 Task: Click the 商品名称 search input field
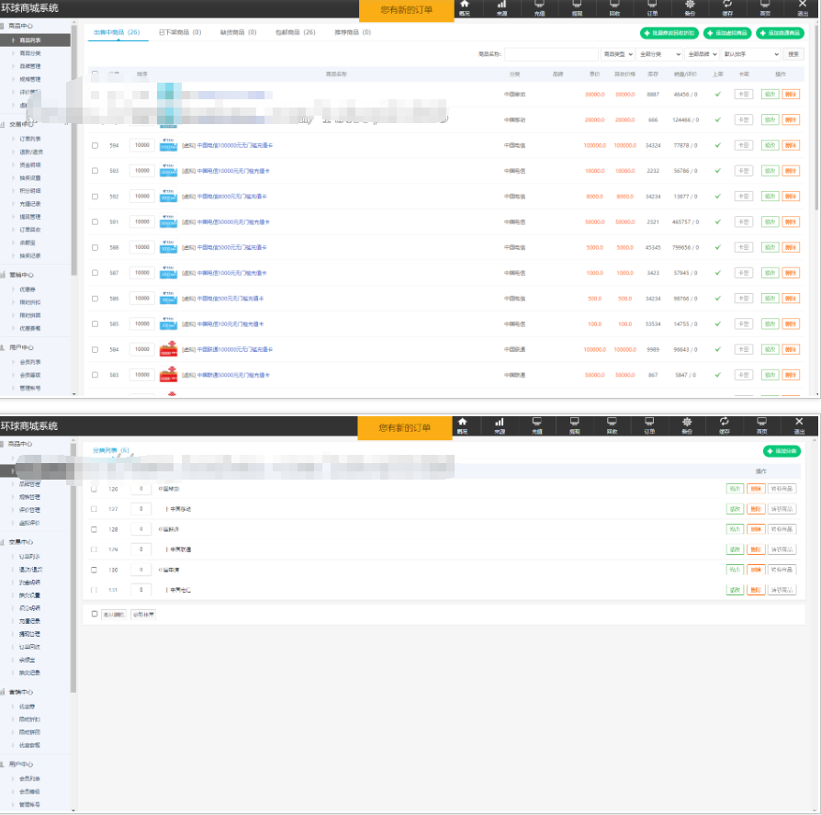[x=550, y=54]
